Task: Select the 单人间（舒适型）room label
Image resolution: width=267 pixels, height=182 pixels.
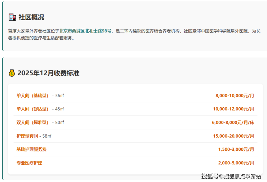Action: [32, 109]
